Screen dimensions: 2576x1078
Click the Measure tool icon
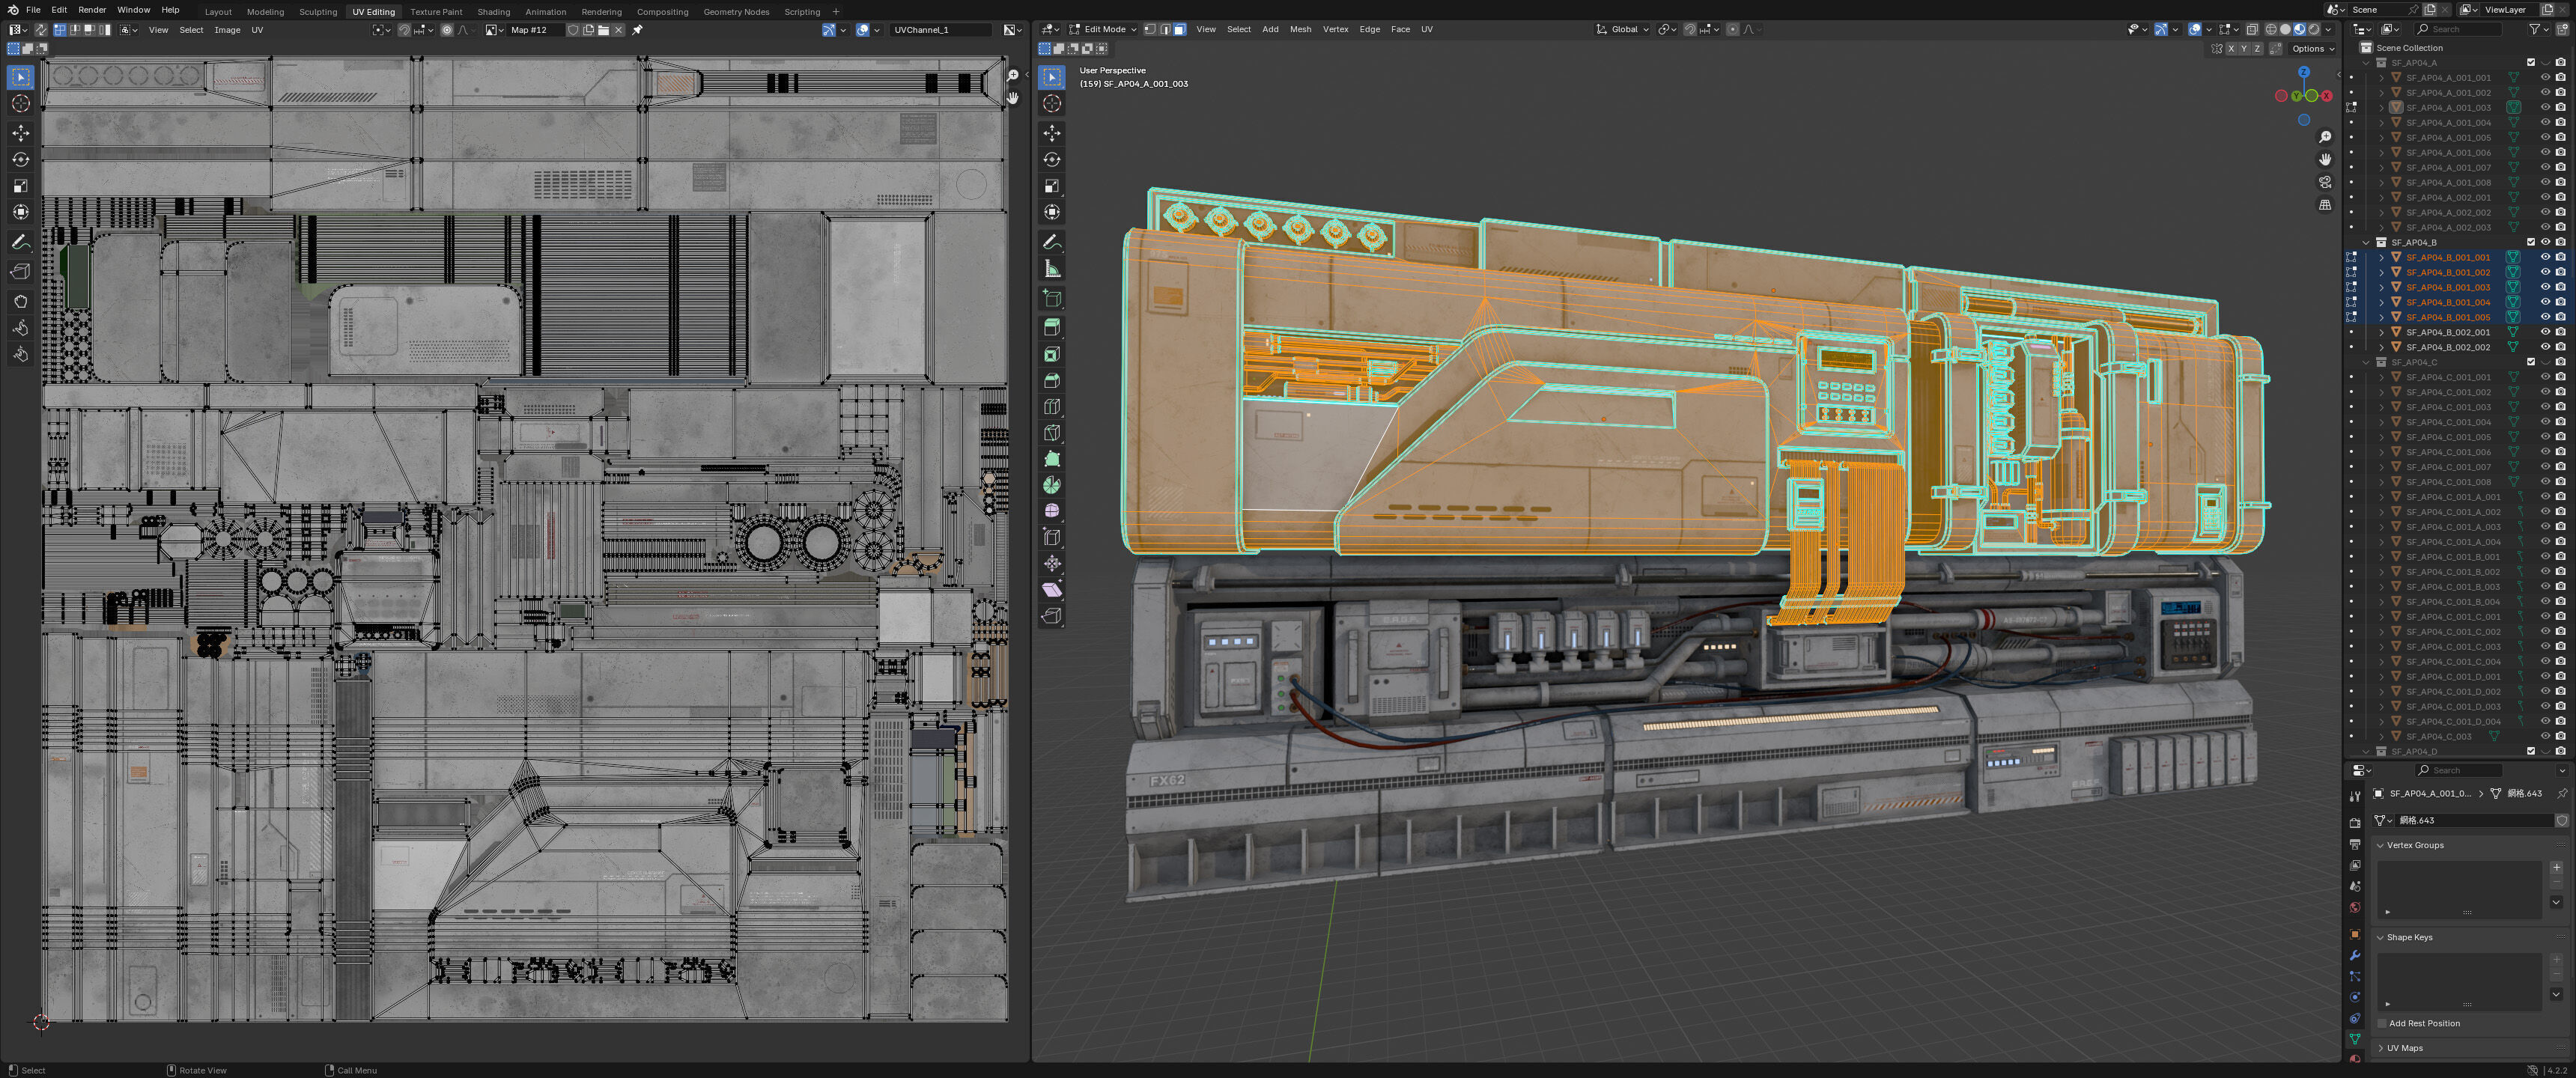pos(1052,269)
